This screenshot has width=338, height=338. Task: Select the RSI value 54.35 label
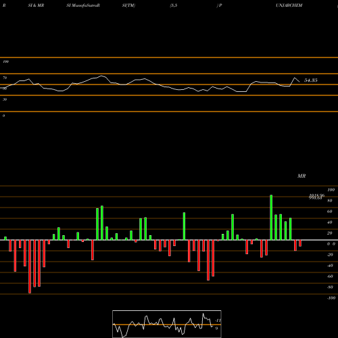point(311,80)
